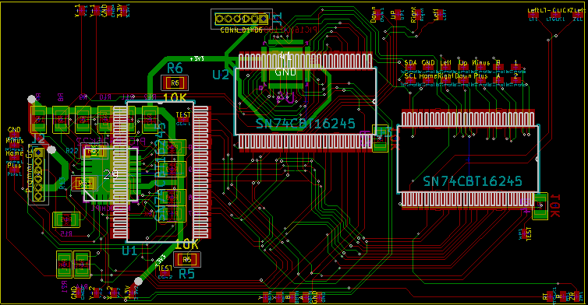The width and height of the screenshot is (588, 305).
Task: Click the red 10K value at right edge
Action: [554, 206]
